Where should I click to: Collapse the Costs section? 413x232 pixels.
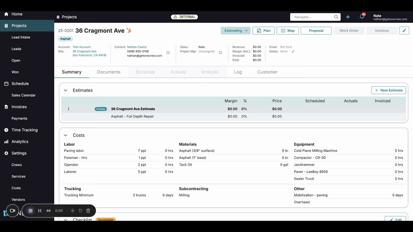(65, 135)
